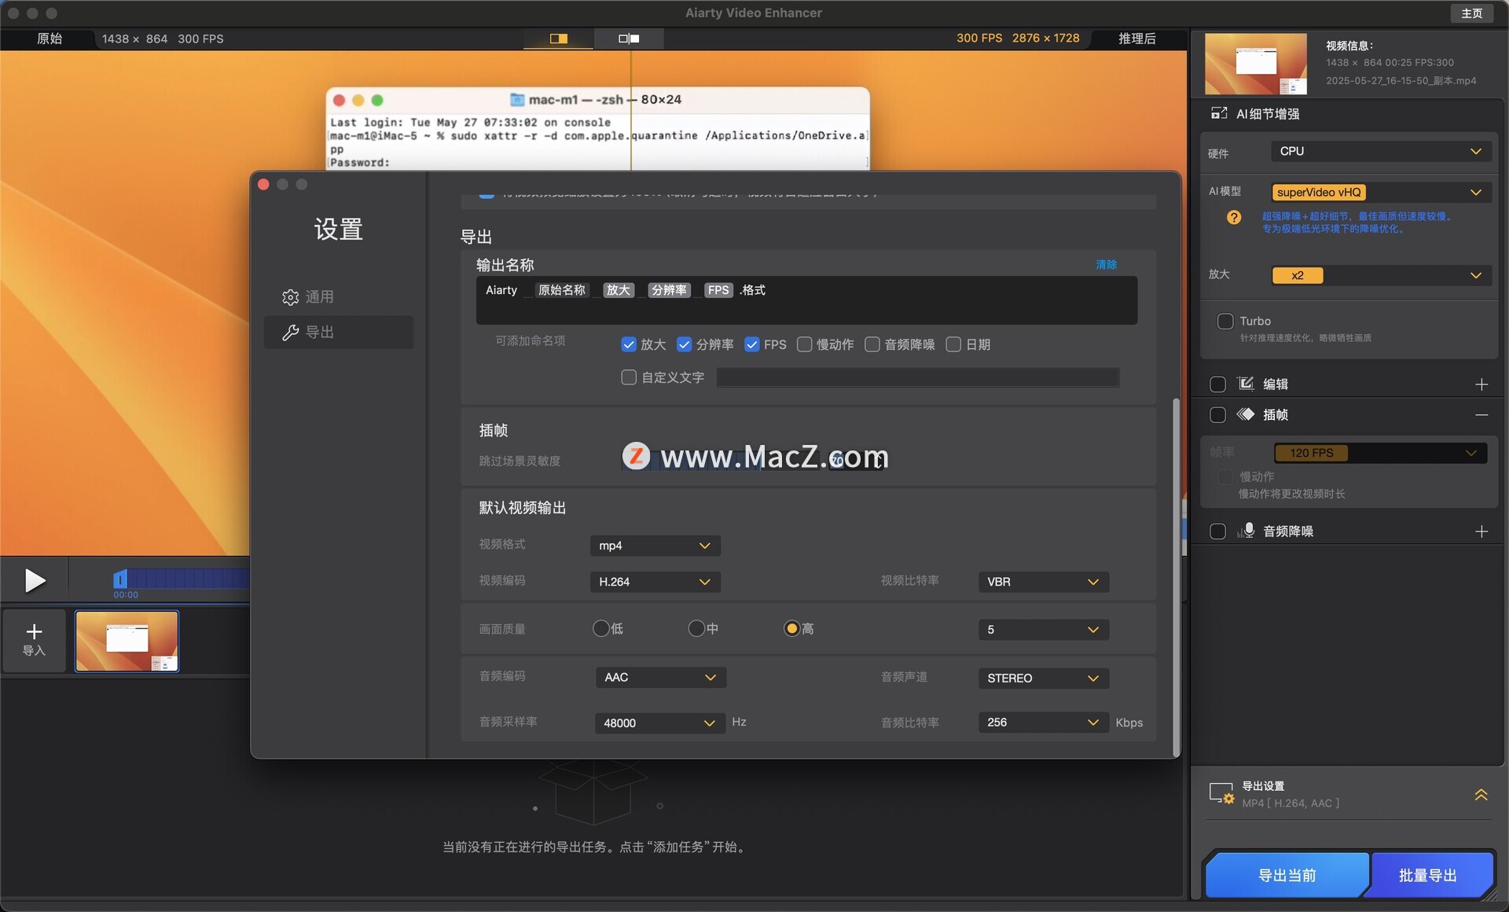1509x912 pixels.
Task: Enable the Turbo checkbox
Action: 1224,321
